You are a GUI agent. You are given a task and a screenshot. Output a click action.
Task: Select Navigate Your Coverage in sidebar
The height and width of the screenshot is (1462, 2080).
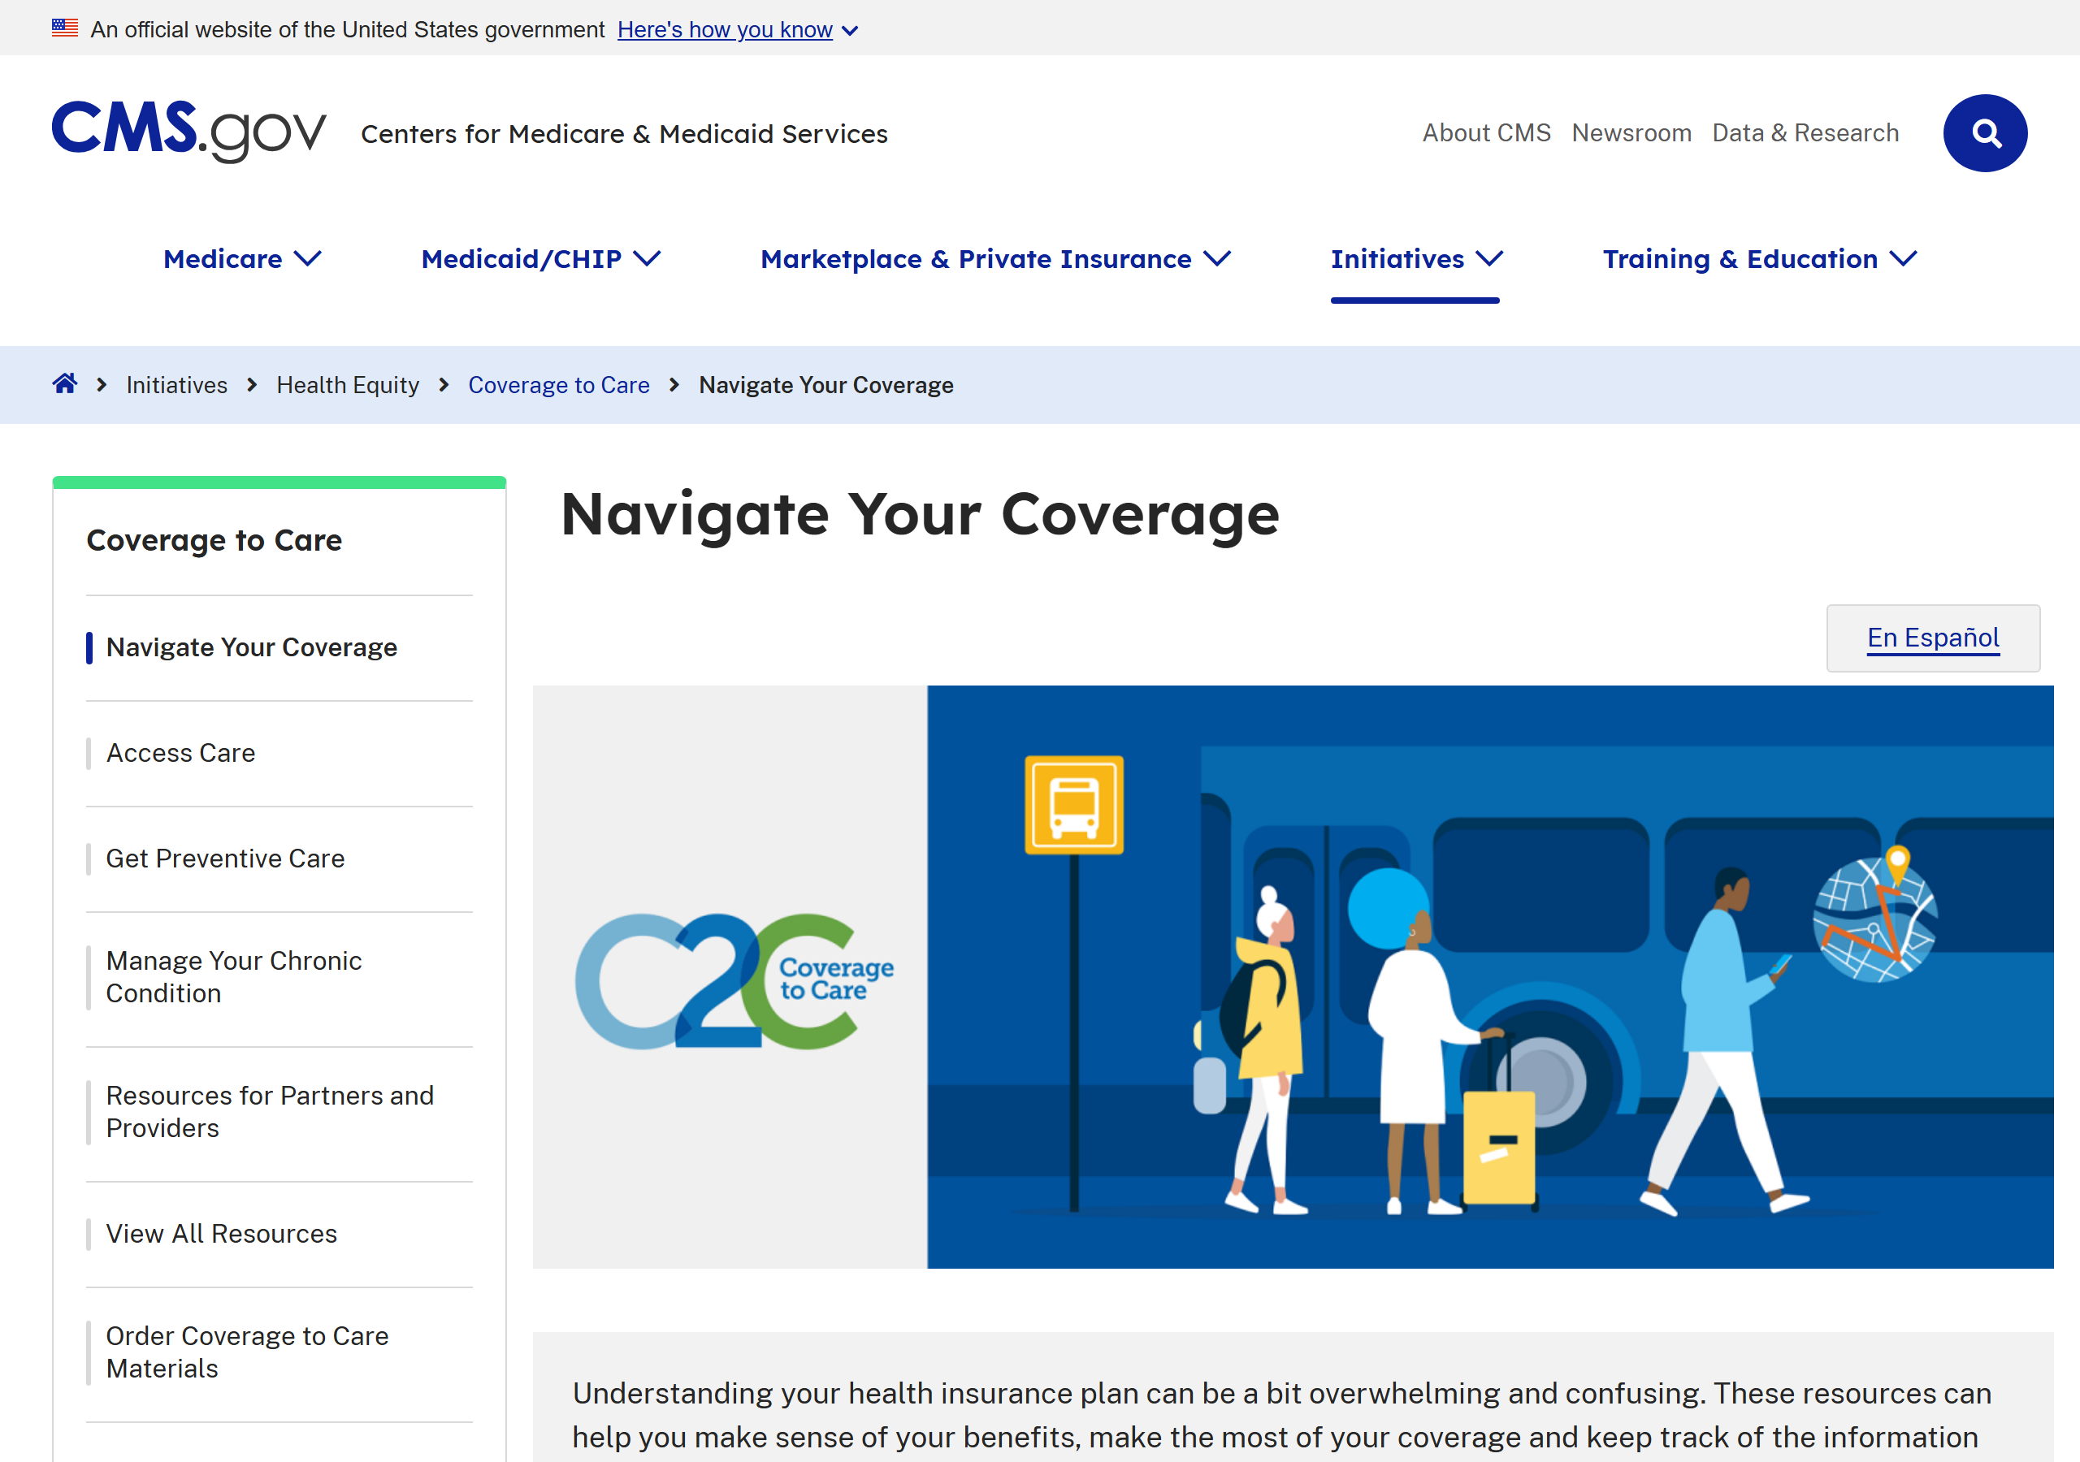[x=251, y=647]
